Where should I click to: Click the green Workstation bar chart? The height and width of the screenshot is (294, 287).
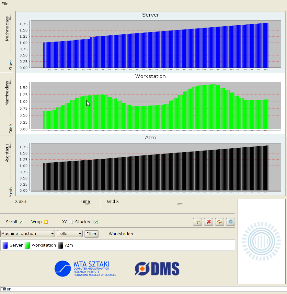point(156,106)
